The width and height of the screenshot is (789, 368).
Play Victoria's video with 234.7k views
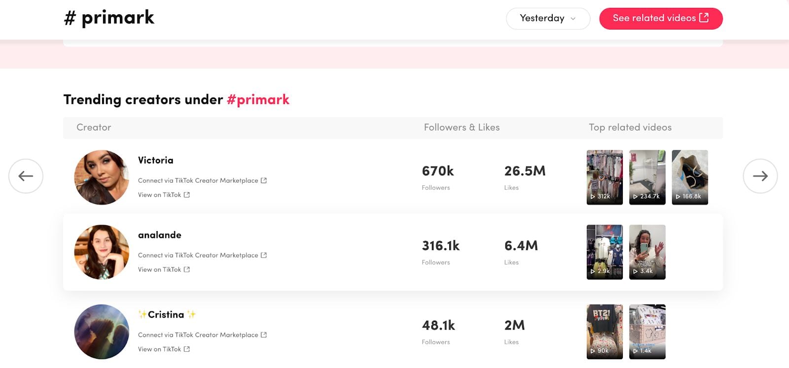647,177
